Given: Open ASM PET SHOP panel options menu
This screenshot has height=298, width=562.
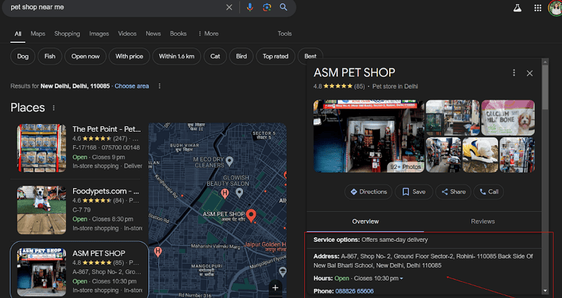Looking at the screenshot, I should (x=514, y=73).
